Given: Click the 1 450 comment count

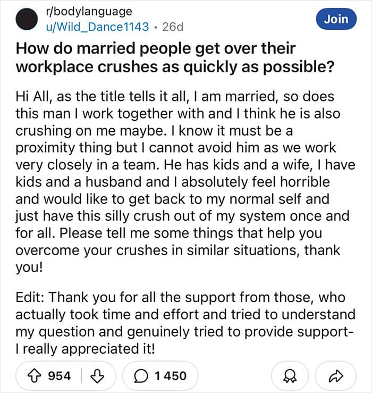Looking at the screenshot, I should (170, 376).
